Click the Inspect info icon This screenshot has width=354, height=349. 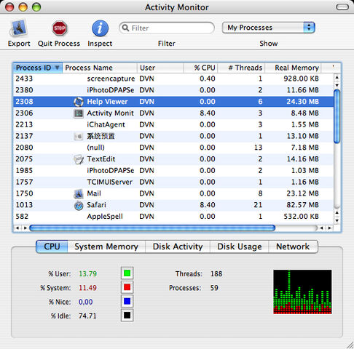point(100,28)
